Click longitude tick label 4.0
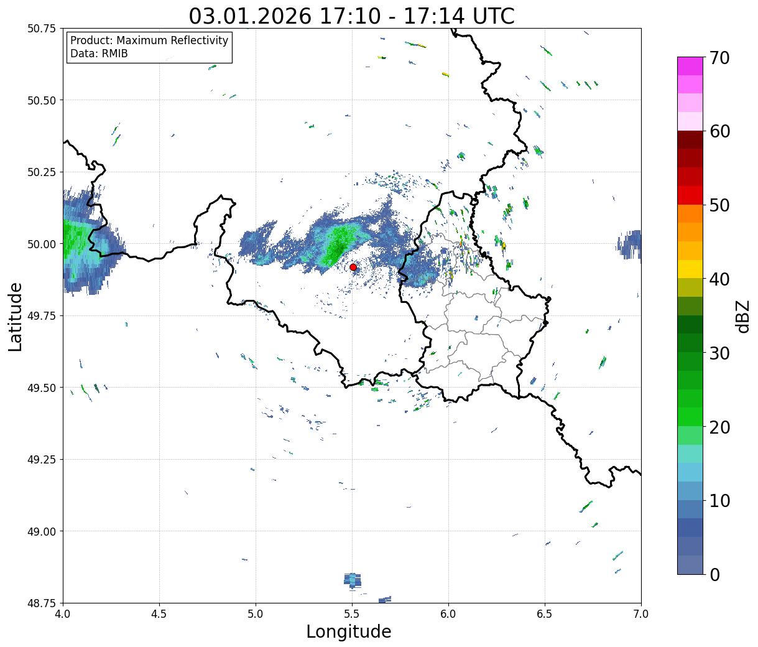 pos(63,613)
